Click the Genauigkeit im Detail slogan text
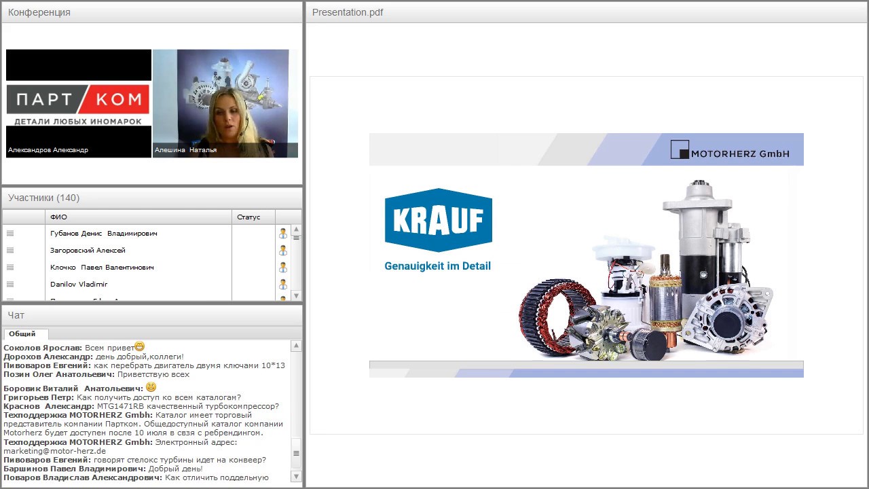This screenshot has width=869, height=489. tap(437, 266)
